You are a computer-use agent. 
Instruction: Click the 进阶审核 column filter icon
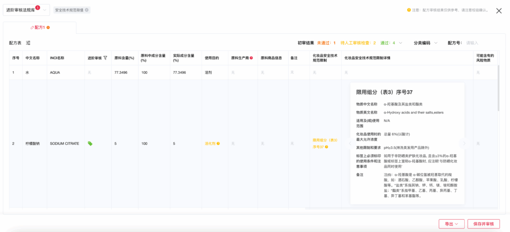(105, 58)
